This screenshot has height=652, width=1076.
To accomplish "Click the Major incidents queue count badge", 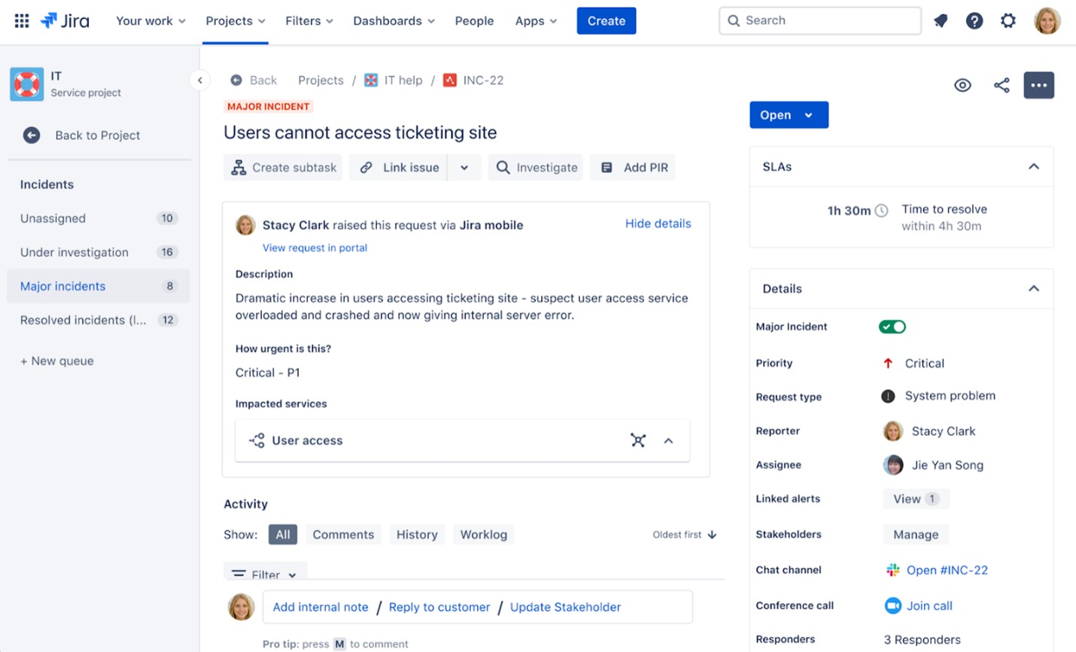I will point(167,286).
